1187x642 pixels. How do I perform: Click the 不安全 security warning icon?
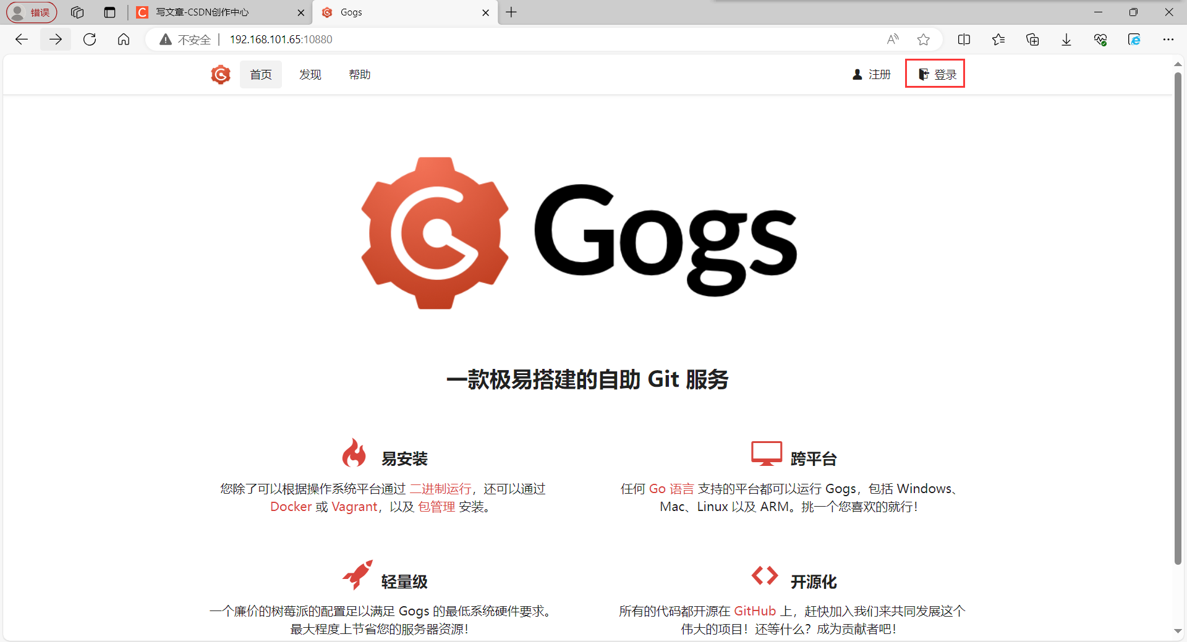(165, 40)
